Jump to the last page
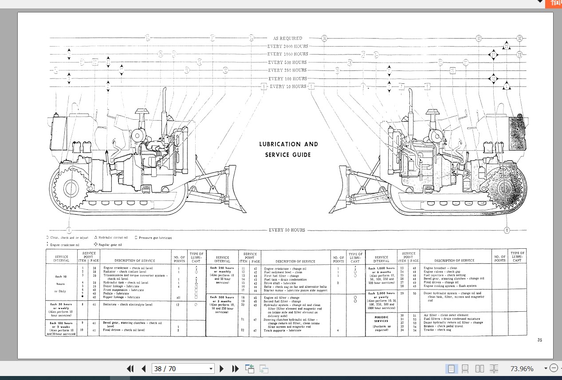The width and height of the screenshot is (562, 380). [235, 368]
